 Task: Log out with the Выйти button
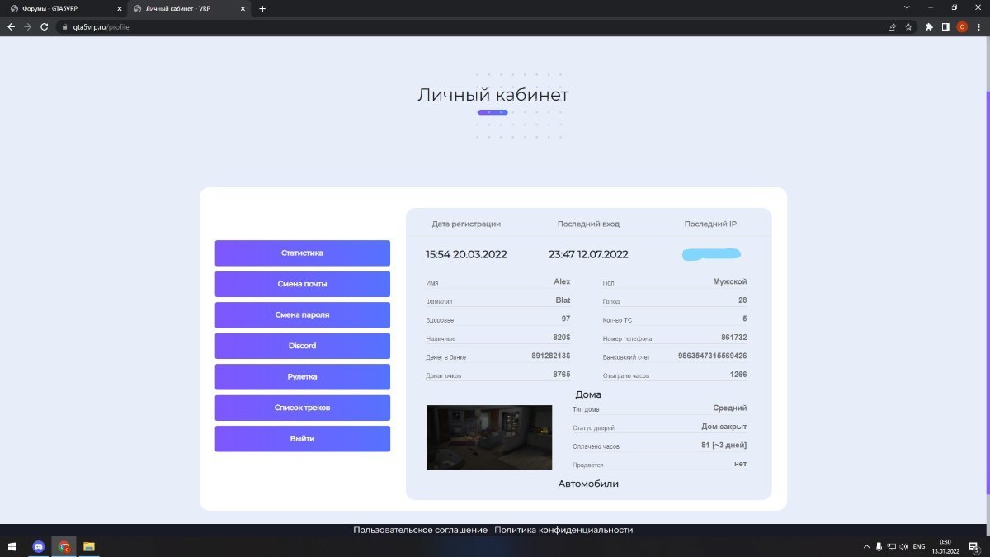pos(302,439)
